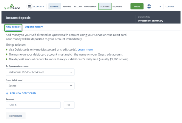The image size is (182, 123).
Task: Click the user profile icon
Action: (149, 6)
